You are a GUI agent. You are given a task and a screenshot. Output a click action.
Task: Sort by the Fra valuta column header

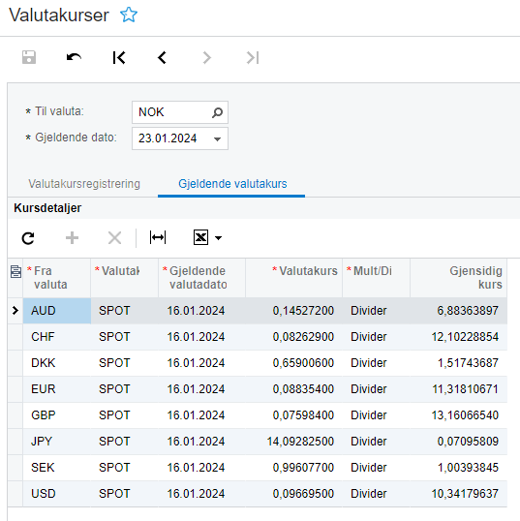click(57, 278)
